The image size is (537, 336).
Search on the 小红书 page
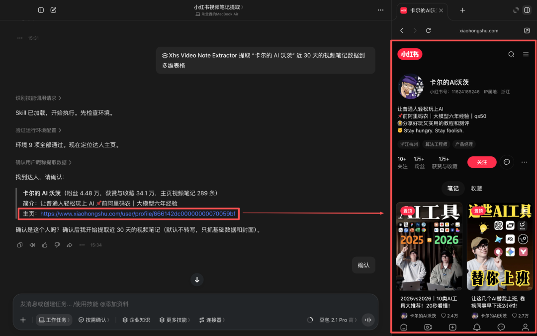[x=511, y=54]
